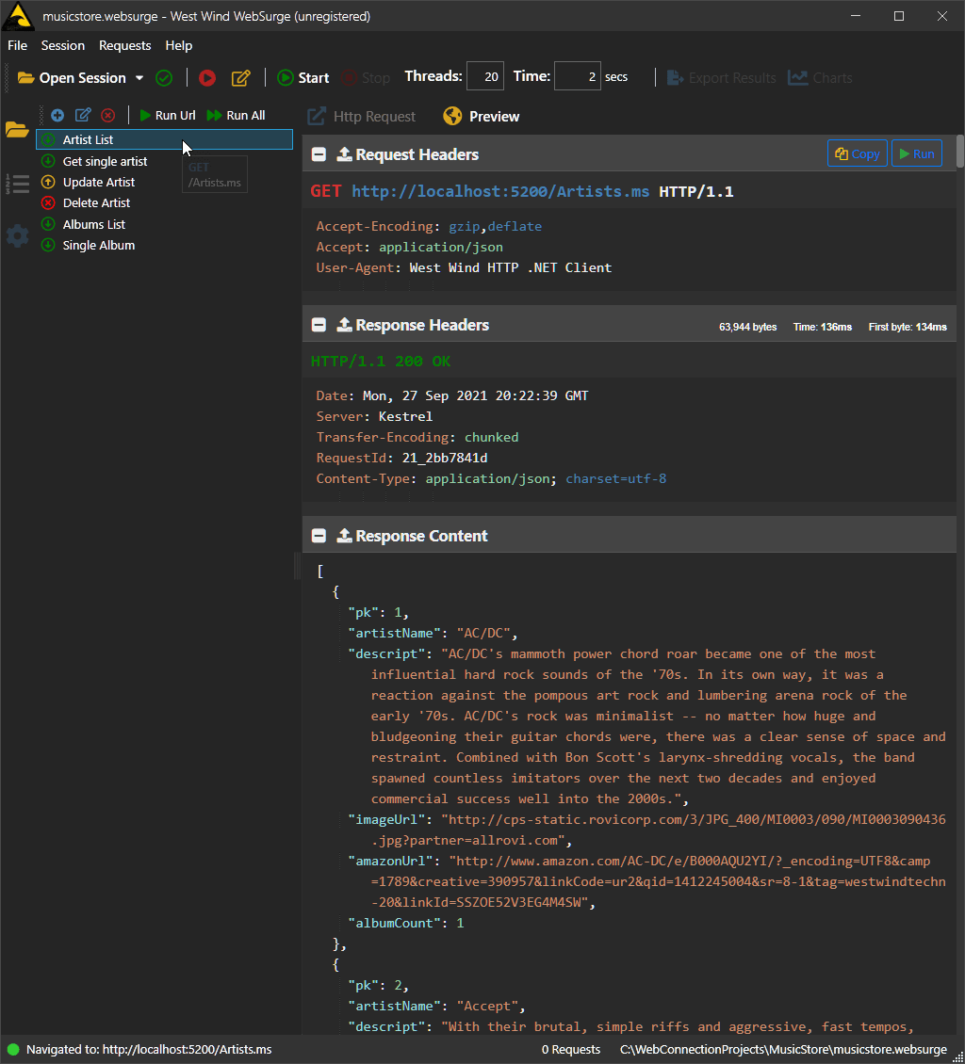Collapse the Response Headers section

[x=319, y=325]
